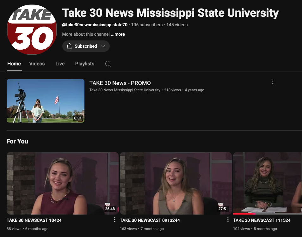Click the For You section heading
This screenshot has width=302, height=237.
(x=17, y=141)
